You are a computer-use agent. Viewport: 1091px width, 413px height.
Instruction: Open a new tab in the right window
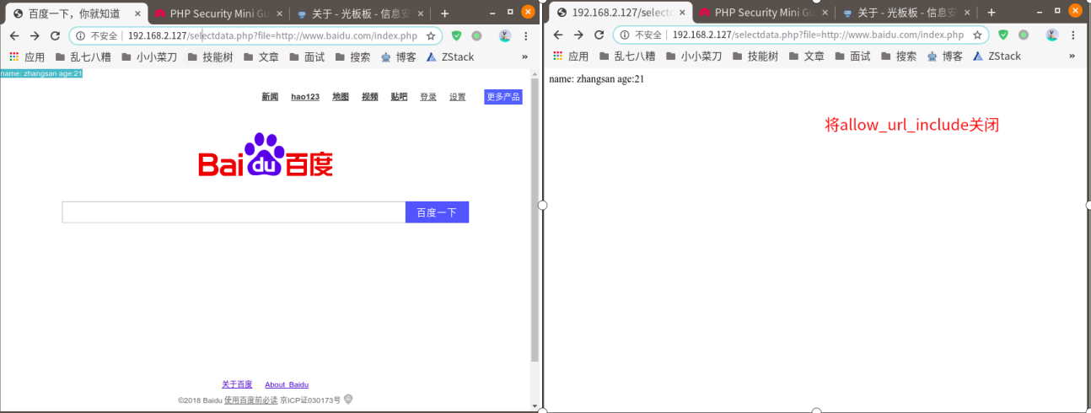point(992,13)
